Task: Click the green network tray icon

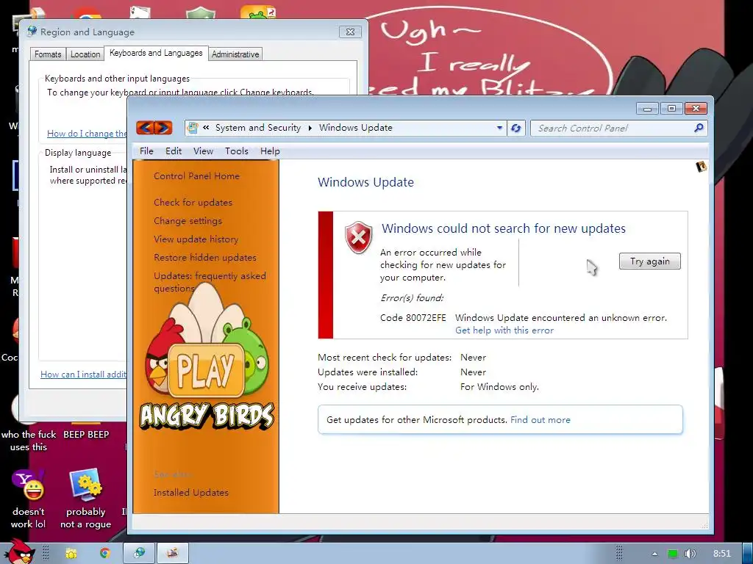Action: [x=673, y=554]
